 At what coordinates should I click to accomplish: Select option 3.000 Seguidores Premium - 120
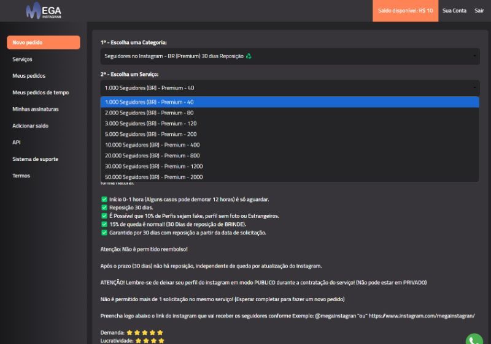[x=290, y=124]
